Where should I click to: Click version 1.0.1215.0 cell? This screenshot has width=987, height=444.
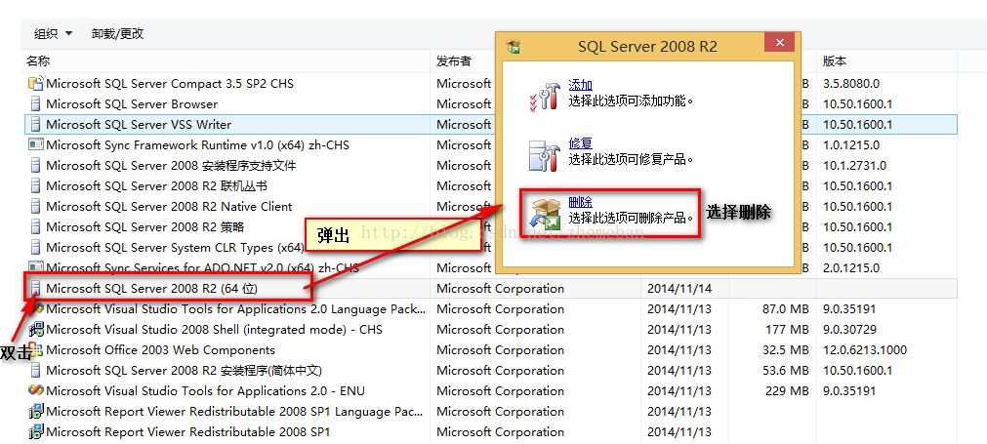tap(851, 144)
